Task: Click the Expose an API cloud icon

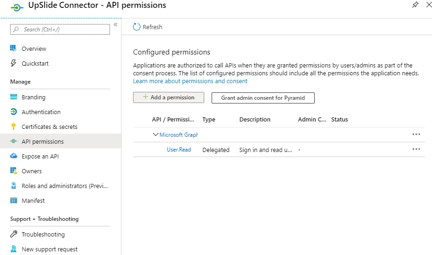Action: (x=13, y=156)
